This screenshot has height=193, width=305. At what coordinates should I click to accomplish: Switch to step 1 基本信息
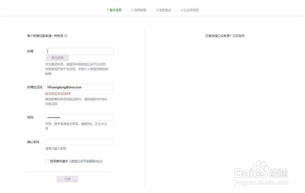pyautogui.click(x=114, y=10)
